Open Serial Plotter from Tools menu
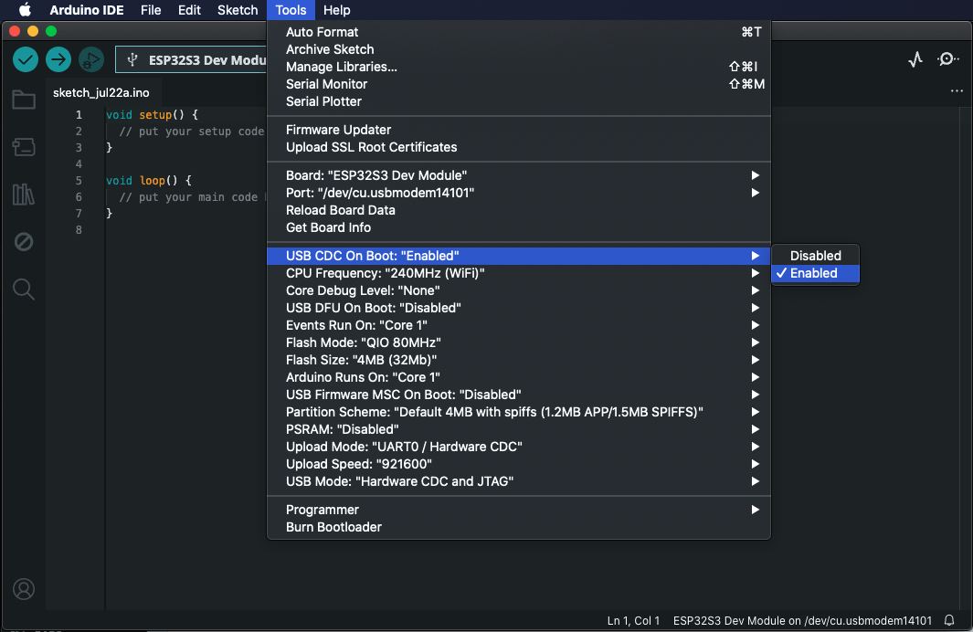This screenshot has width=973, height=632. click(x=519, y=101)
